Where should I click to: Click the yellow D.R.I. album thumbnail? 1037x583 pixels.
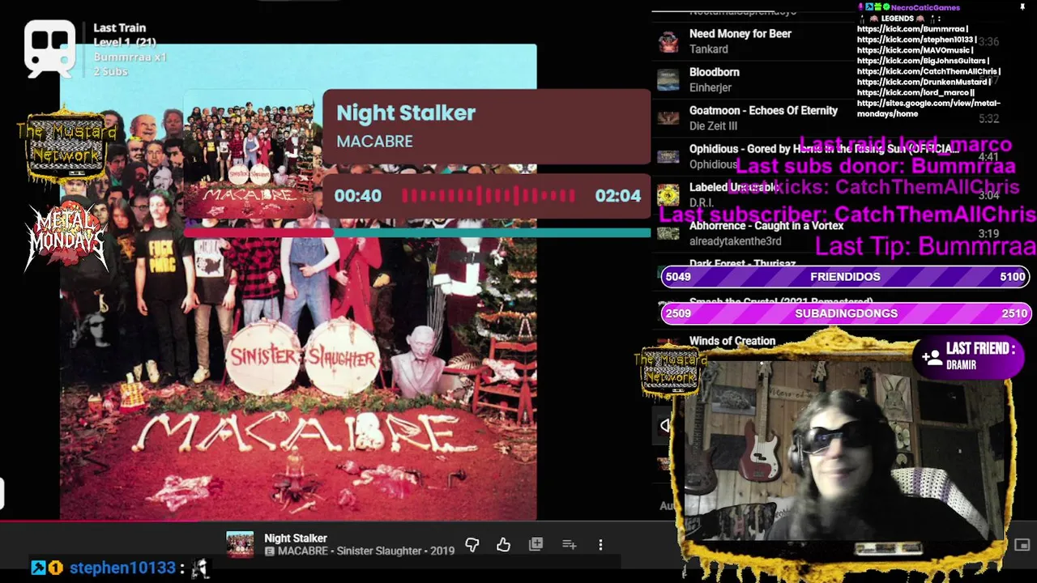pyautogui.click(x=668, y=195)
